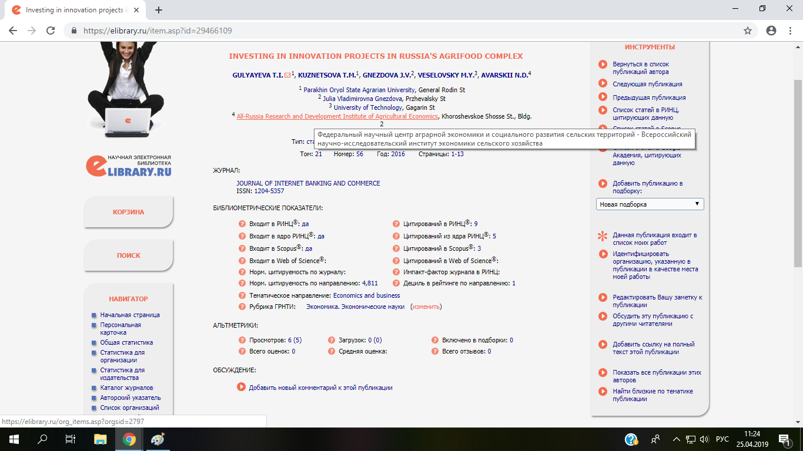Click the help icon next to 'Рубрика ГРНТИ'
This screenshot has height=451, width=803.
242,307
